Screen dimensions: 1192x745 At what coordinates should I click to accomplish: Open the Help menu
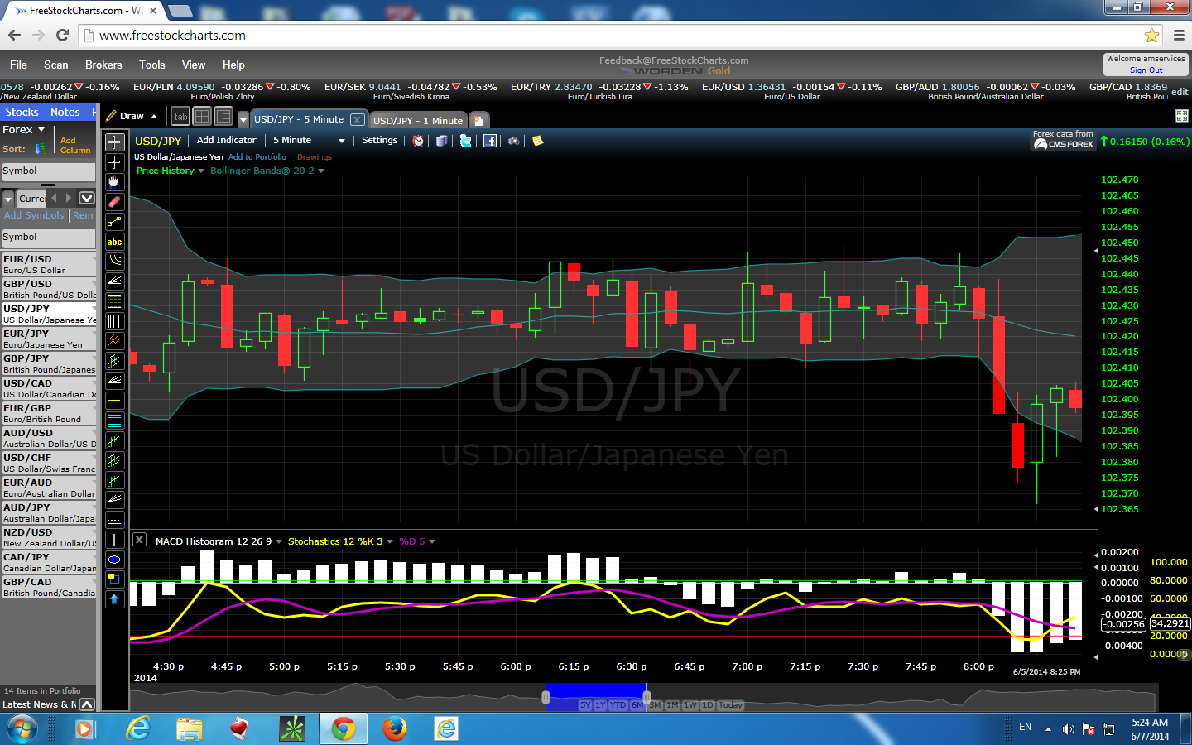(x=233, y=65)
